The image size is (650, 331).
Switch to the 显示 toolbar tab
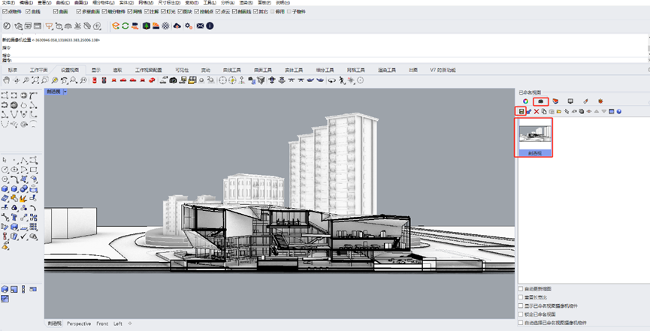click(x=95, y=70)
